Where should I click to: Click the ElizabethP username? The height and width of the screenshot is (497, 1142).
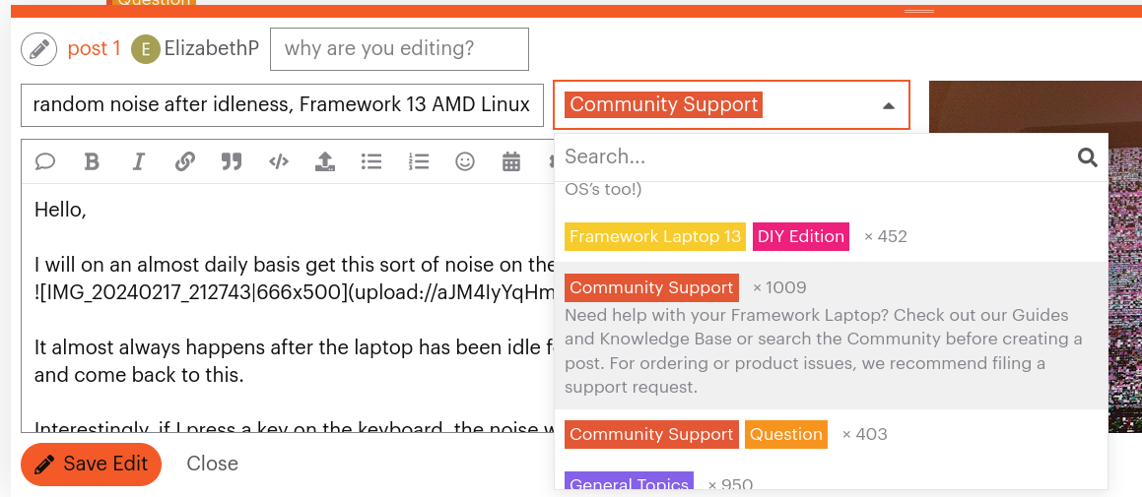pyautogui.click(x=211, y=49)
